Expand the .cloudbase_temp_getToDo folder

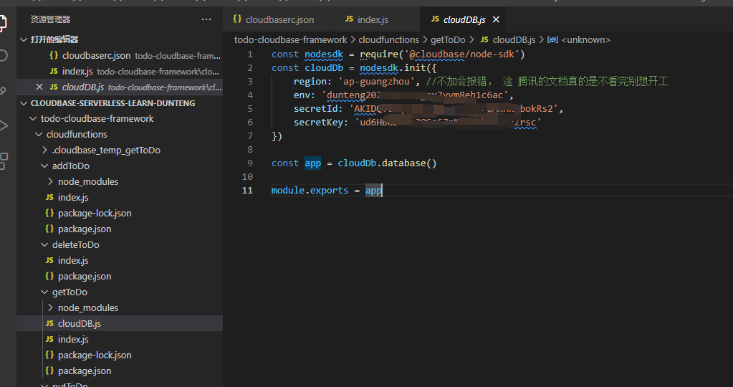point(44,150)
